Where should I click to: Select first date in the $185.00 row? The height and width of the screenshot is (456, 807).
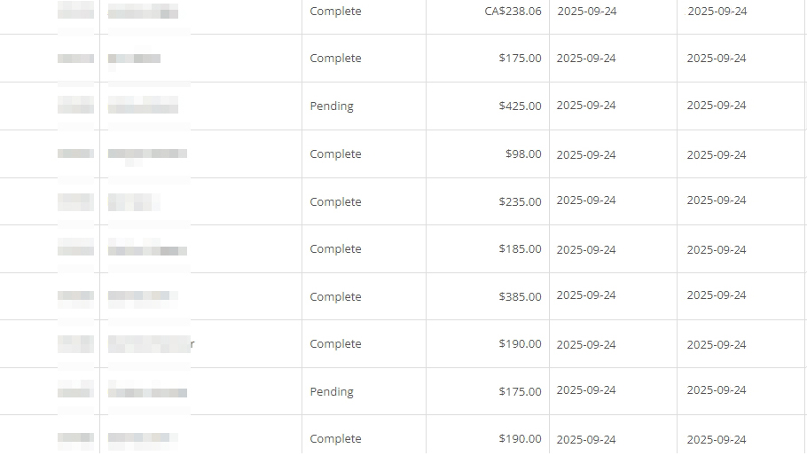click(586, 249)
